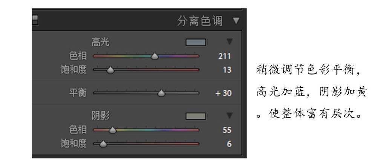Collapse the 分离色调 panel triangle
The width and height of the screenshot is (386, 163).
[236, 20]
